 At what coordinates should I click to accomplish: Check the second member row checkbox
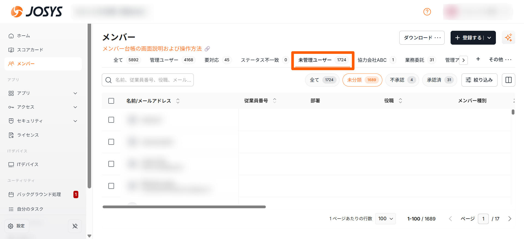pyautogui.click(x=111, y=142)
